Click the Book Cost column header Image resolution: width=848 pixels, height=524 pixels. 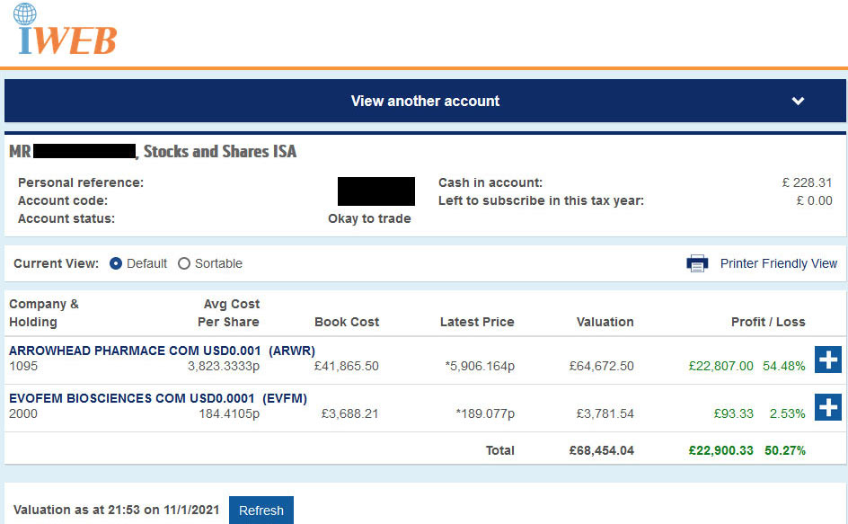[x=347, y=322]
